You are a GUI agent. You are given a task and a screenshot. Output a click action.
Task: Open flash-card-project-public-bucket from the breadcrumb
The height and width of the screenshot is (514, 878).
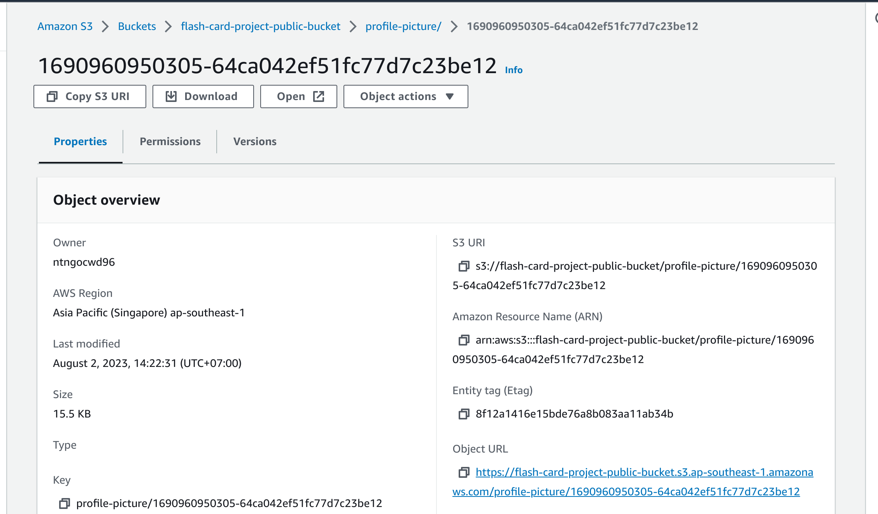click(261, 26)
